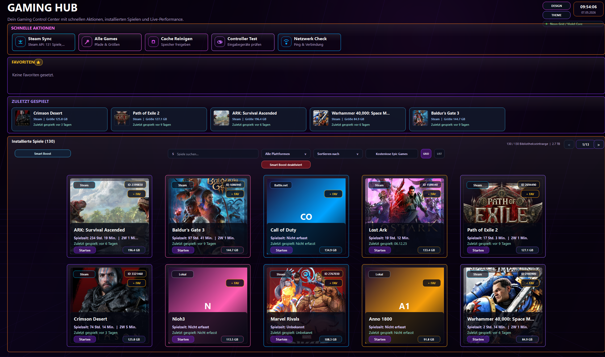Screen dimensions: 605x357
Task: Start Marvel Rivals
Action: (x=282, y=339)
